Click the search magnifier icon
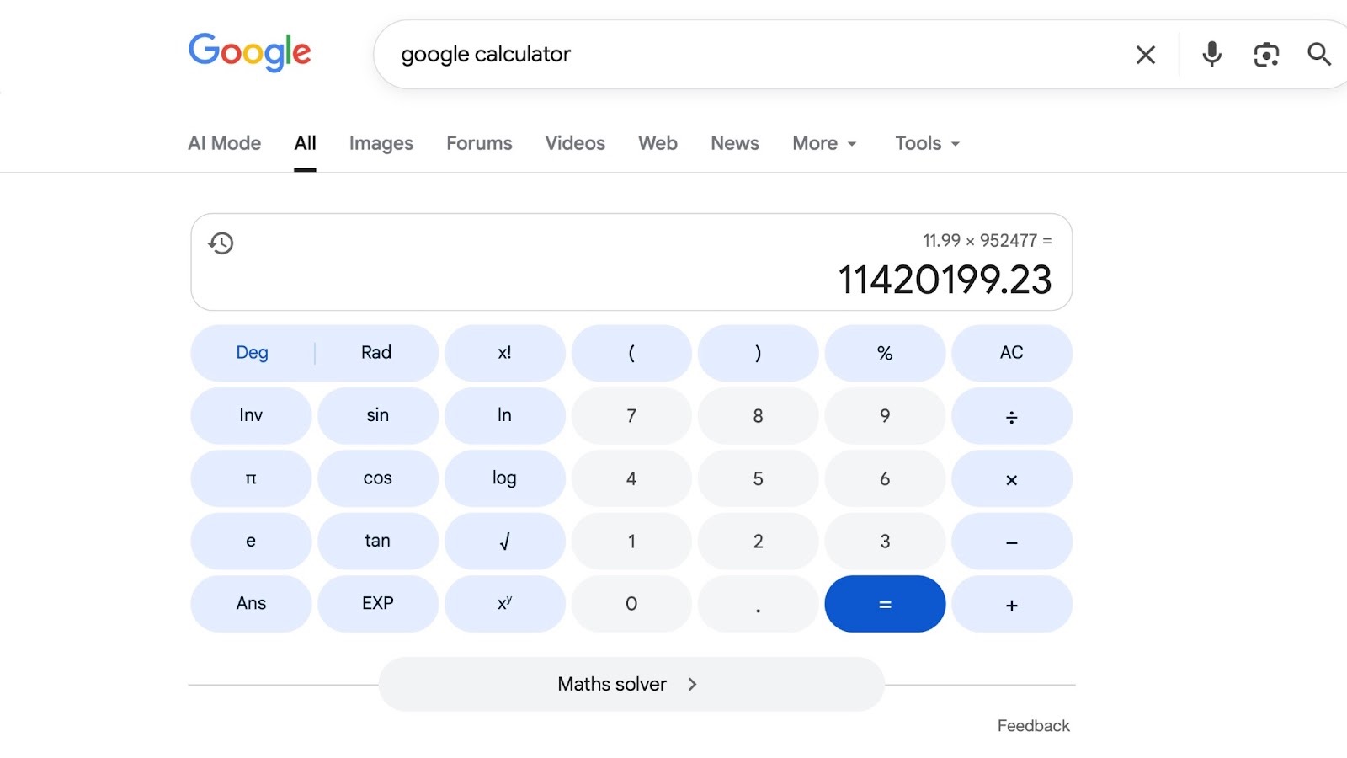Image resolution: width=1347 pixels, height=758 pixels. click(1318, 54)
